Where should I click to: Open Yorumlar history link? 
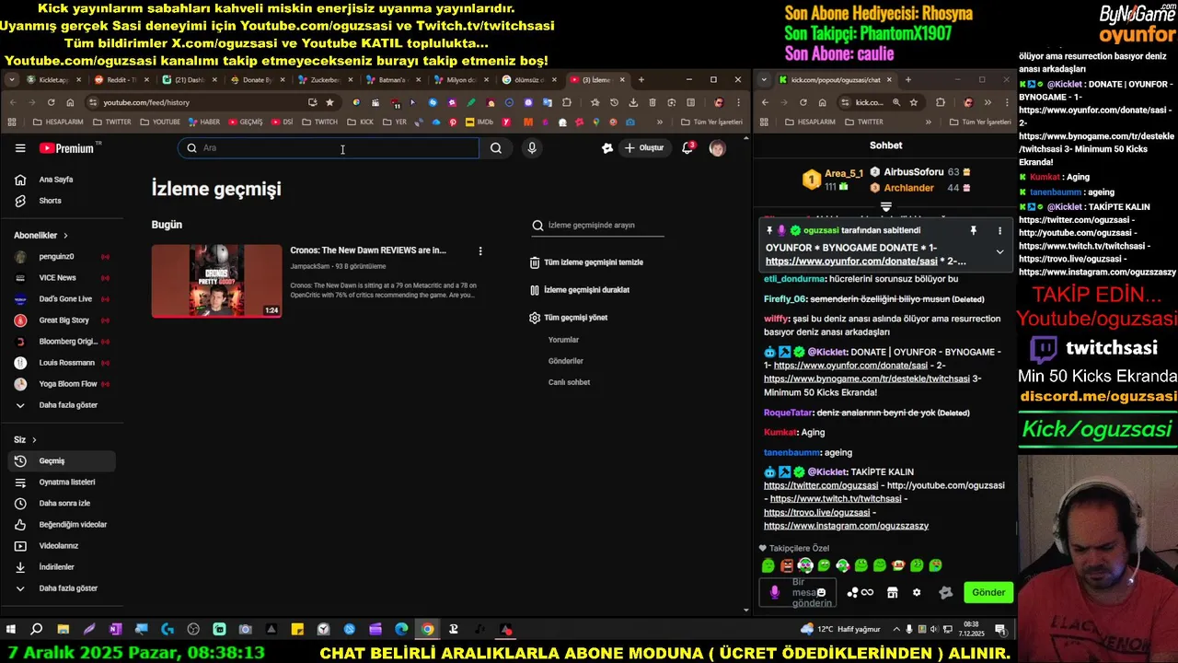[563, 340]
